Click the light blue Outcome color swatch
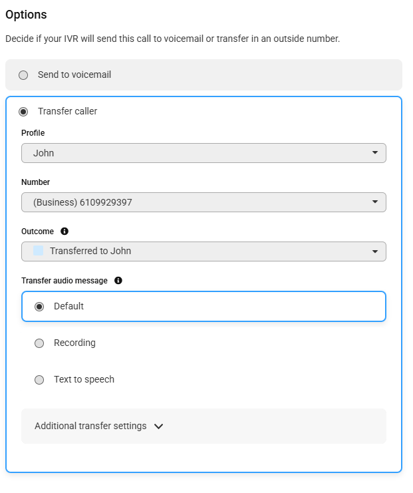 point(39,251)
